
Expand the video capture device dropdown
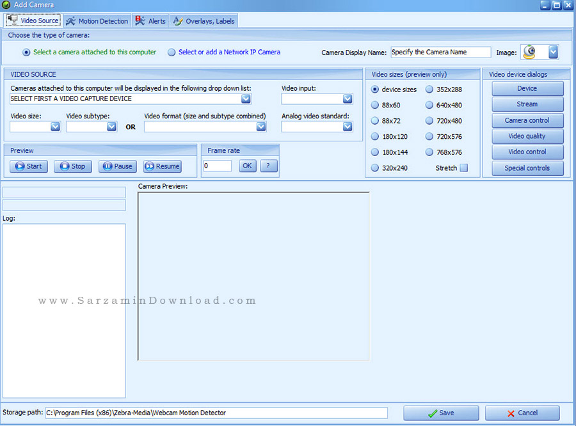coord(246,99)
